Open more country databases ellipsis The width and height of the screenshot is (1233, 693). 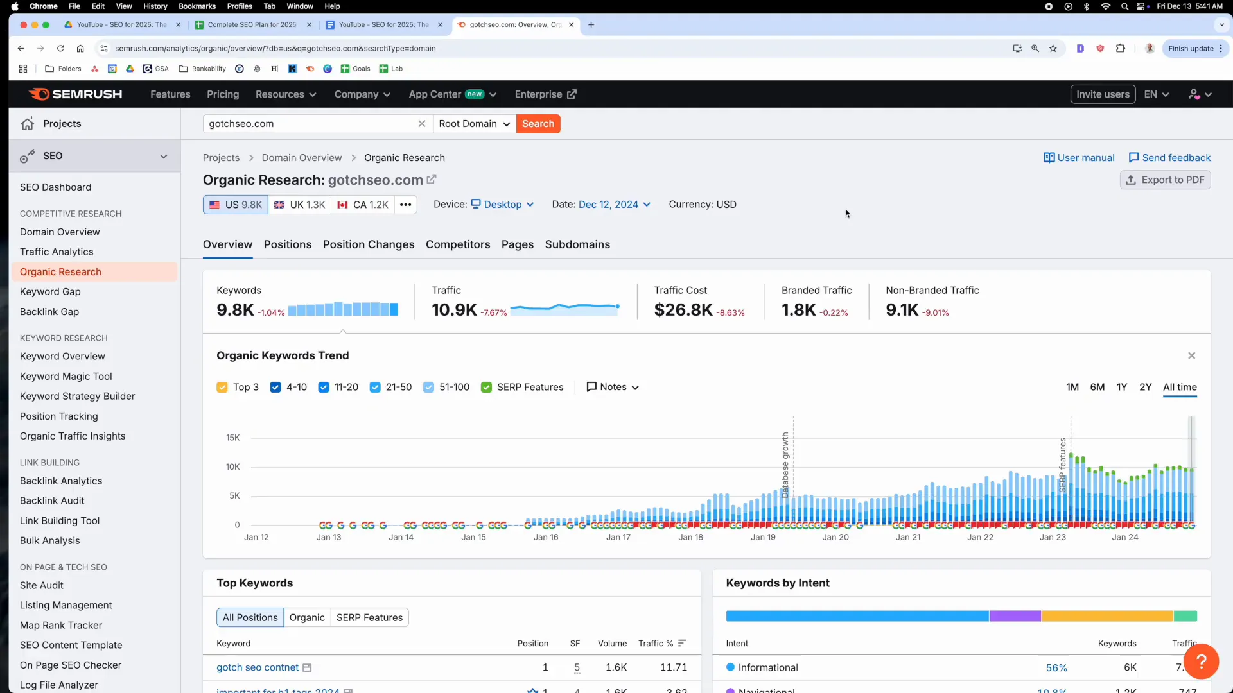point(405,205)
